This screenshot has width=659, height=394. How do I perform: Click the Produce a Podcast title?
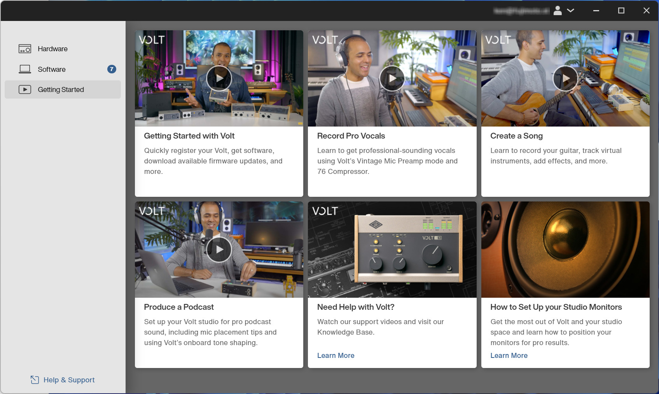[179, 307]
